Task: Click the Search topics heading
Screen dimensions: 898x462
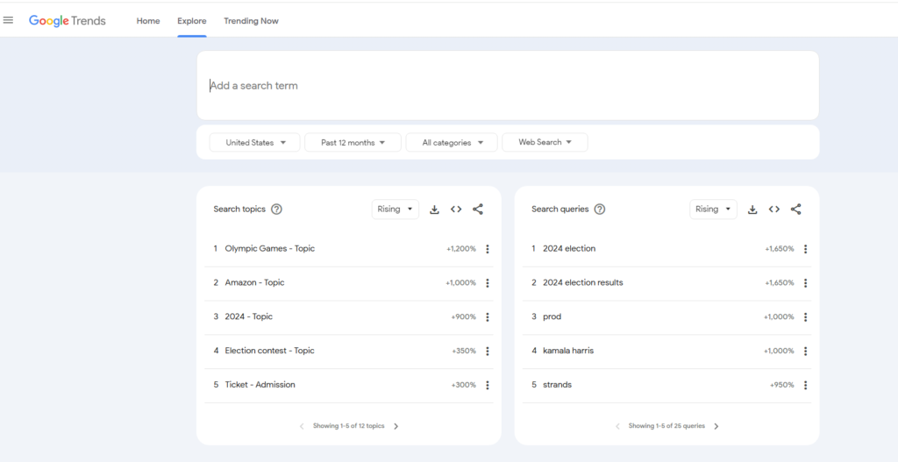Action: pyautogui.click(x=239, y=209)
